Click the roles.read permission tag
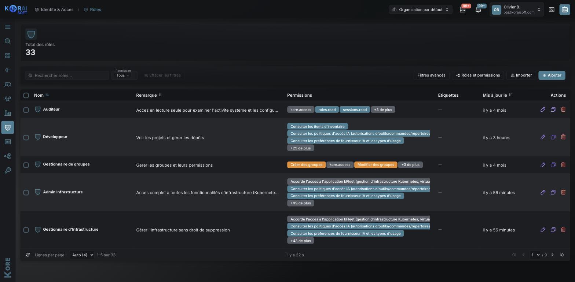This screenshot has width=575, height=282. [x=327, y=110]
